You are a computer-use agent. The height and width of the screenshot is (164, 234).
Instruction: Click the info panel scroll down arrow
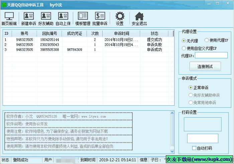pyautogui.click(x=172, y=151)
